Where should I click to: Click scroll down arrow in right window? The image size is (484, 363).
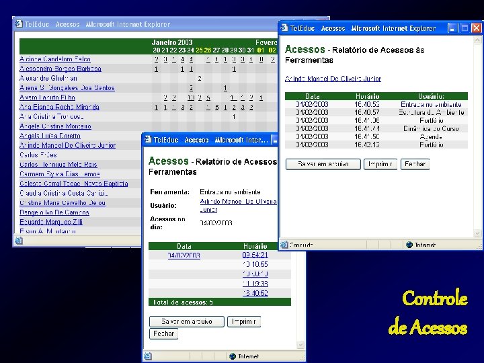point(477,233)
